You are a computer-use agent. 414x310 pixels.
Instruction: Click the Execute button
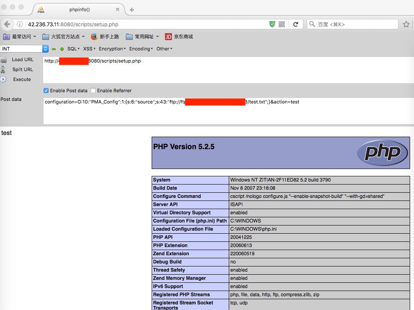coord(22,80)
